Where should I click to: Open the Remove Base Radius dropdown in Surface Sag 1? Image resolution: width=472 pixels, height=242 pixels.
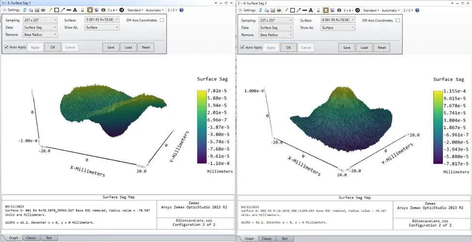[x=40, y=34]
